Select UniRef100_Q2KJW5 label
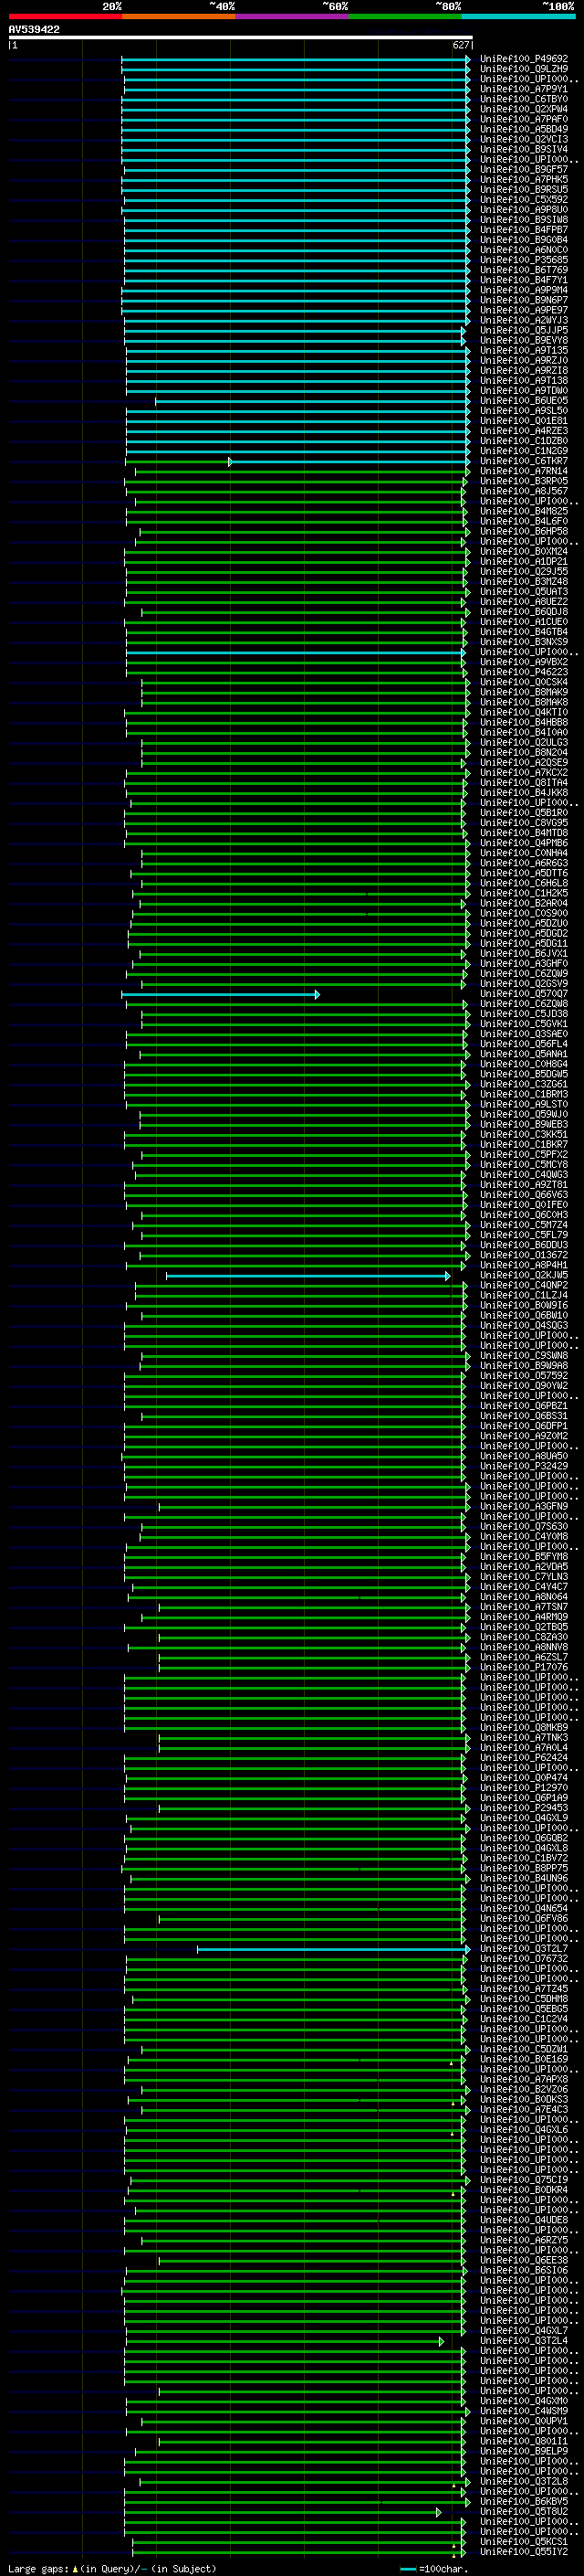 pos(524,1275)
